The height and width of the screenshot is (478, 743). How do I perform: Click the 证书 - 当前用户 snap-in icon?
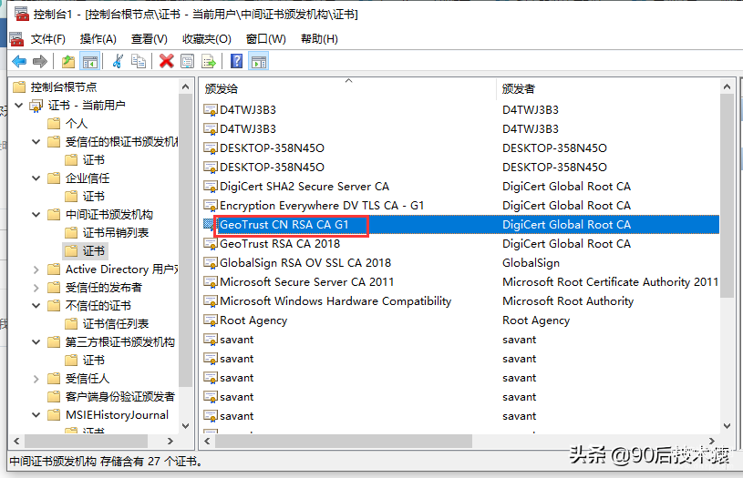[x=36, y=106]
